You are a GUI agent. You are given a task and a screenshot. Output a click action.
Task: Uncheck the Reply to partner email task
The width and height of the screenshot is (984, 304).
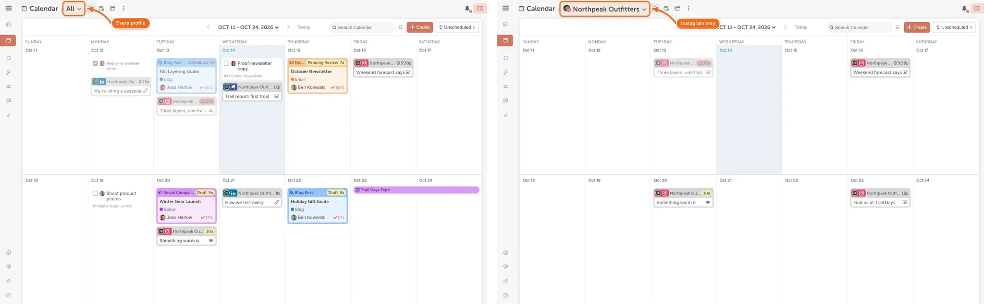click(x=95, y=63)
